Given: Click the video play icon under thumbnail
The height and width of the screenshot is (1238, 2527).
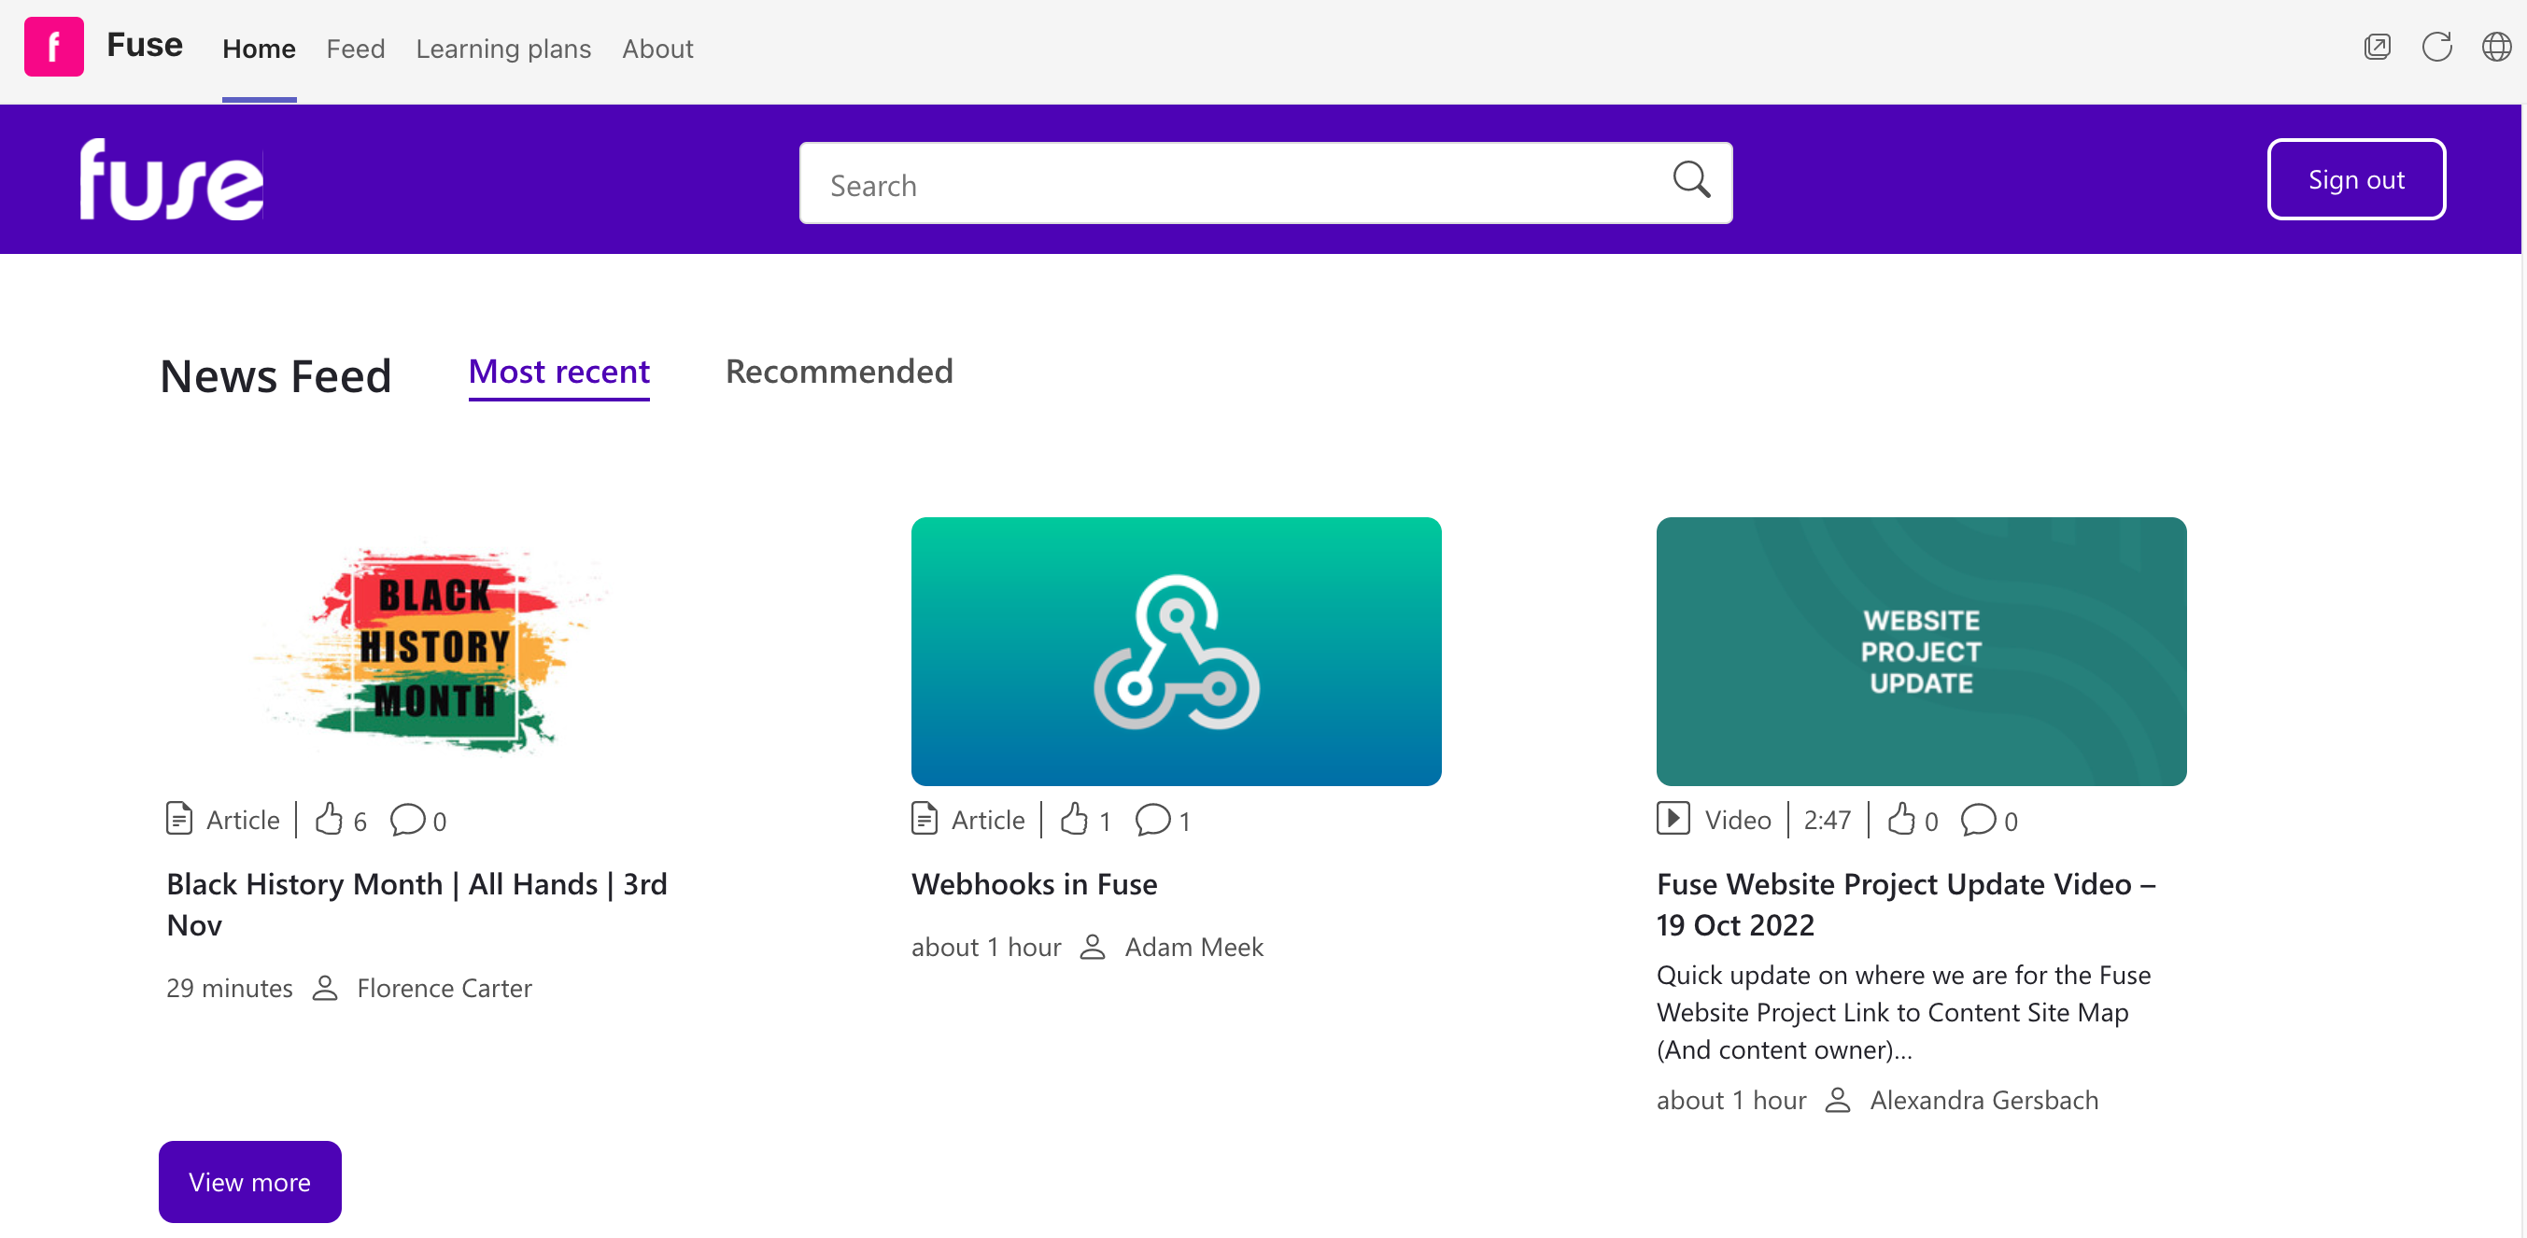Looking at the screenshot, I should (x=1673, y=817).
